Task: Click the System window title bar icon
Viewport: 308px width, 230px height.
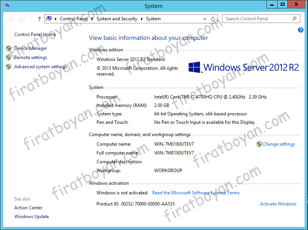Action: coord(7,6)
